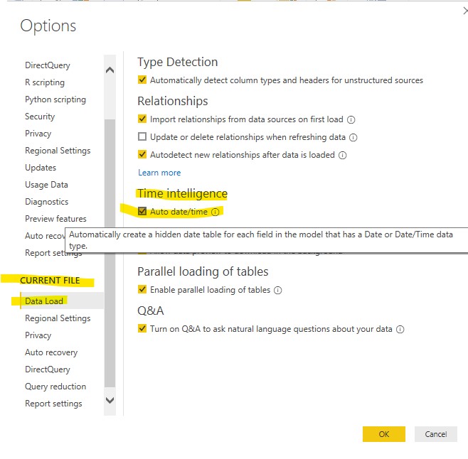Open Auto recovery under Current File
The width and height of the screenshot is (468, 459).
coord(51,352)
